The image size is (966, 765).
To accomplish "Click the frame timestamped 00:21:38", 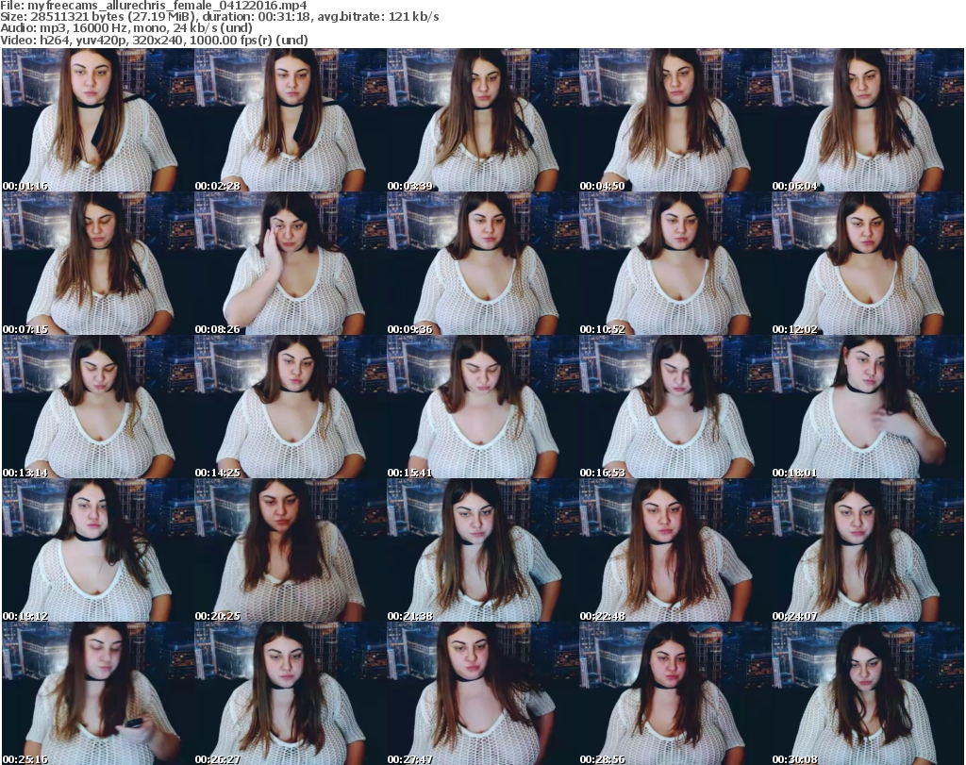I will pos(482,550).
